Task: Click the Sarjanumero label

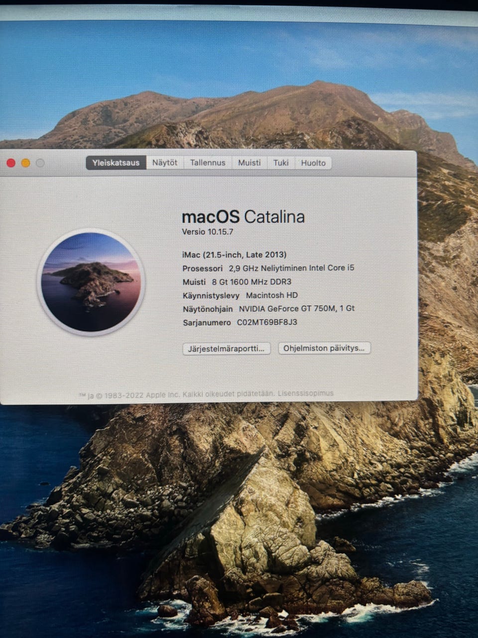Action: pos(207,322)
